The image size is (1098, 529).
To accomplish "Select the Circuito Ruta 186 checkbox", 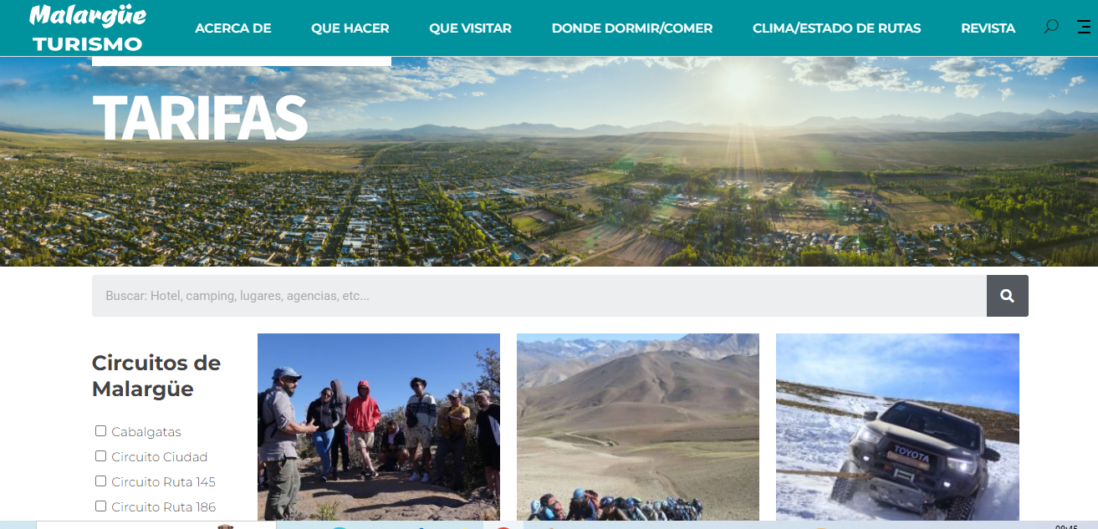I will pyautogui.click(x=100, y=506).
